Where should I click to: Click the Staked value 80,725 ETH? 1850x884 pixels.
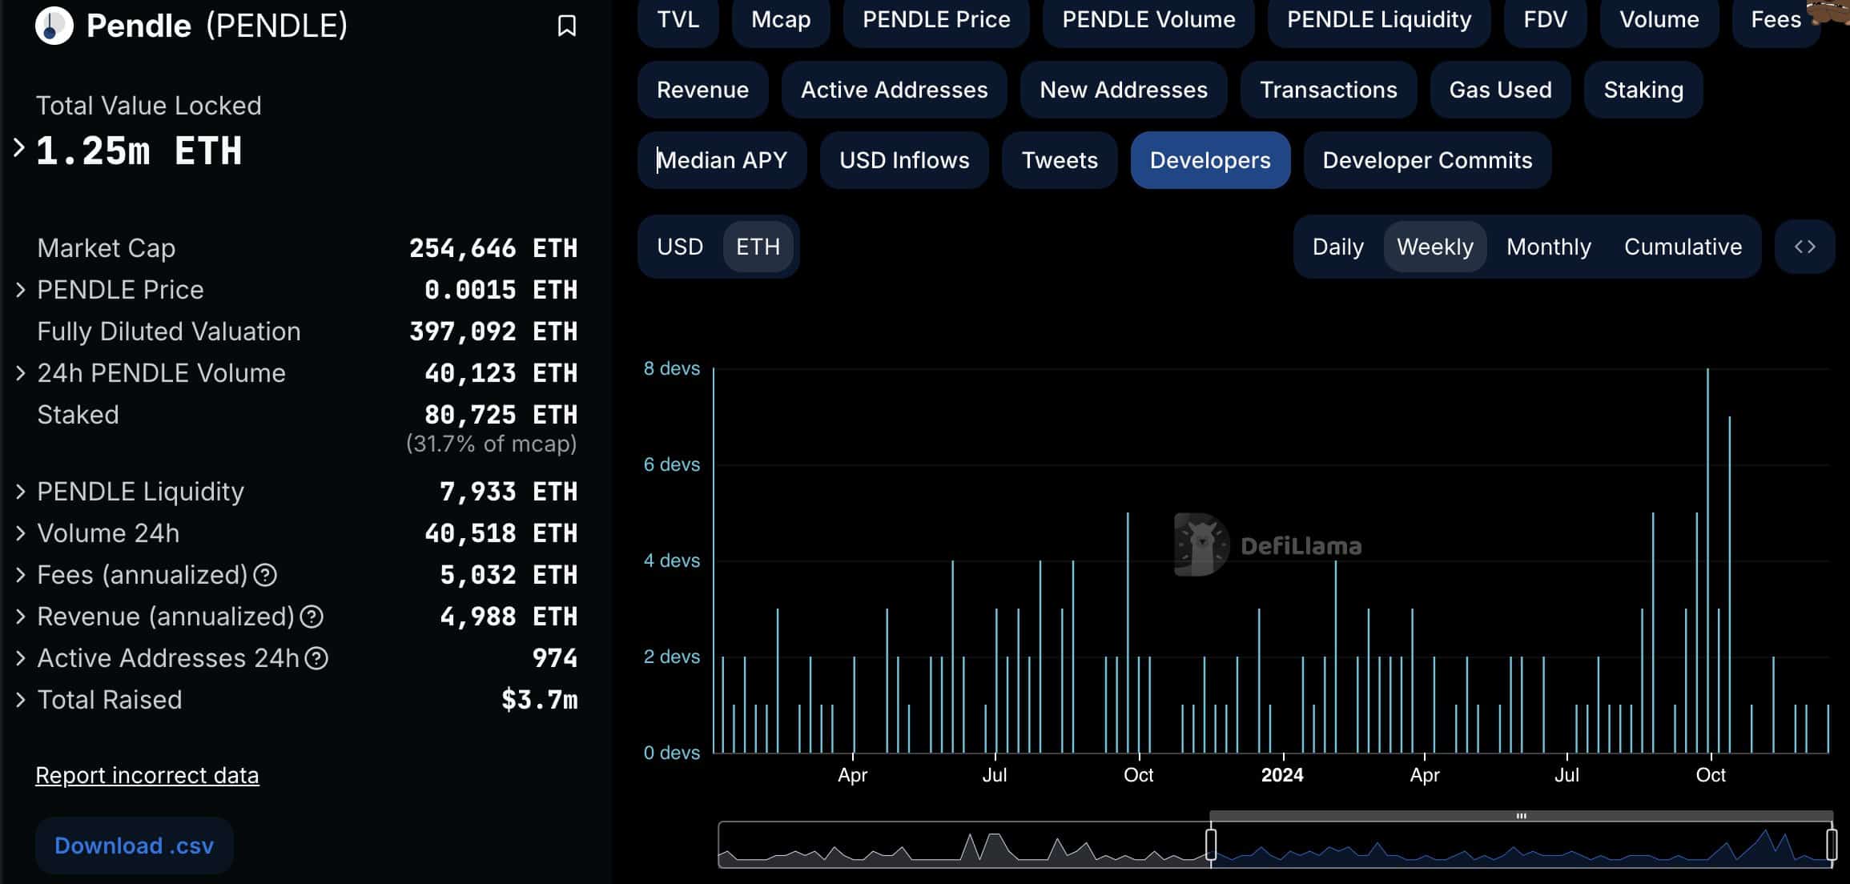pos(501,415)
